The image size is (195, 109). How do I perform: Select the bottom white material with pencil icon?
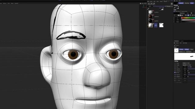[151, 25]
